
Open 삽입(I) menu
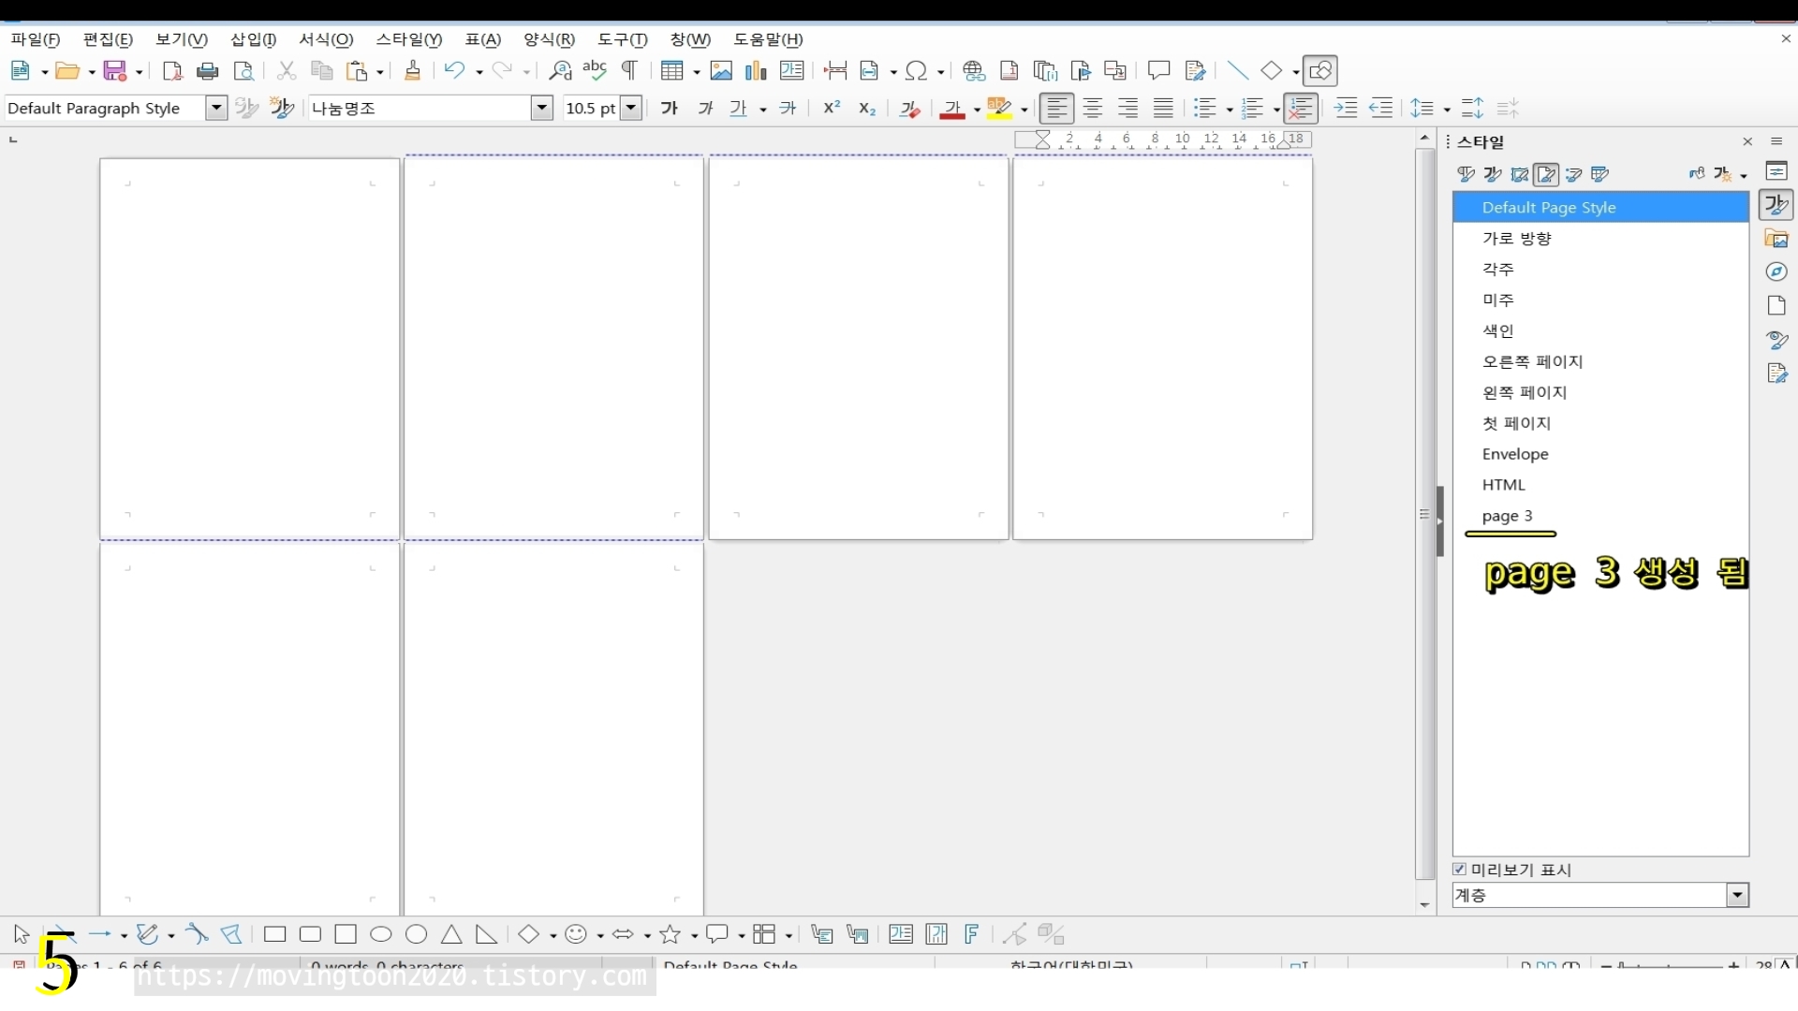click(x=254, y=39)
